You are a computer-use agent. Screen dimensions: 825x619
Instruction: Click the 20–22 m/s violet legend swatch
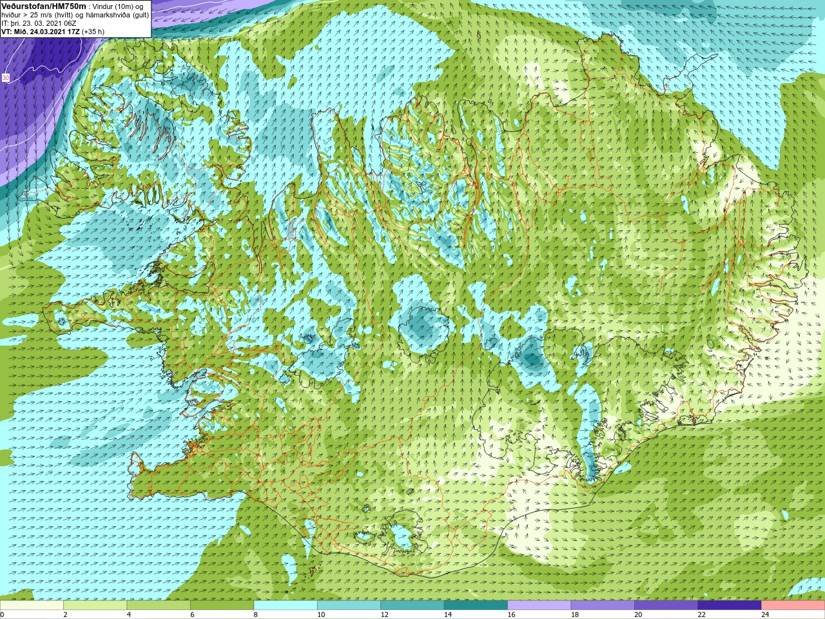[x=666, y=605]
